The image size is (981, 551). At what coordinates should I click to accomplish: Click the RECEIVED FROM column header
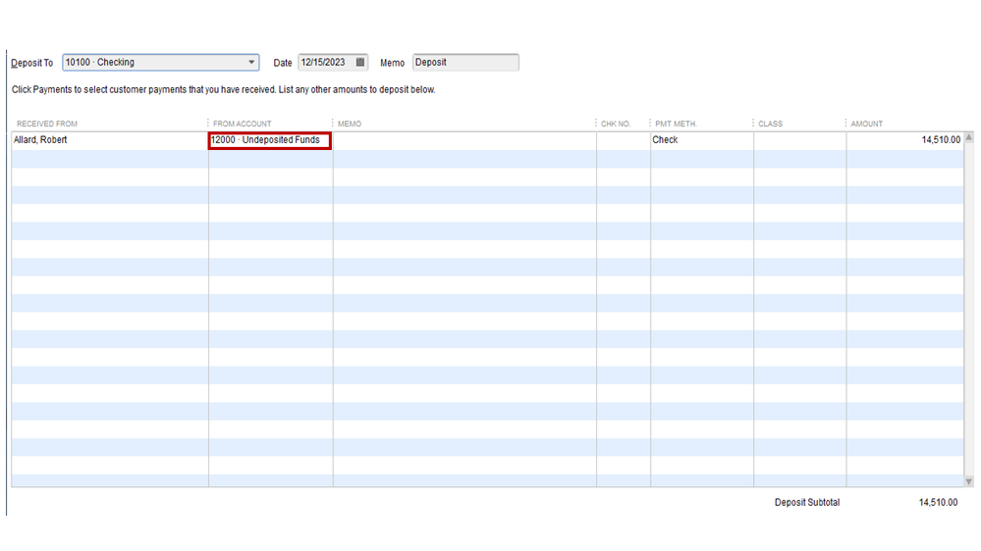(47, 124)
